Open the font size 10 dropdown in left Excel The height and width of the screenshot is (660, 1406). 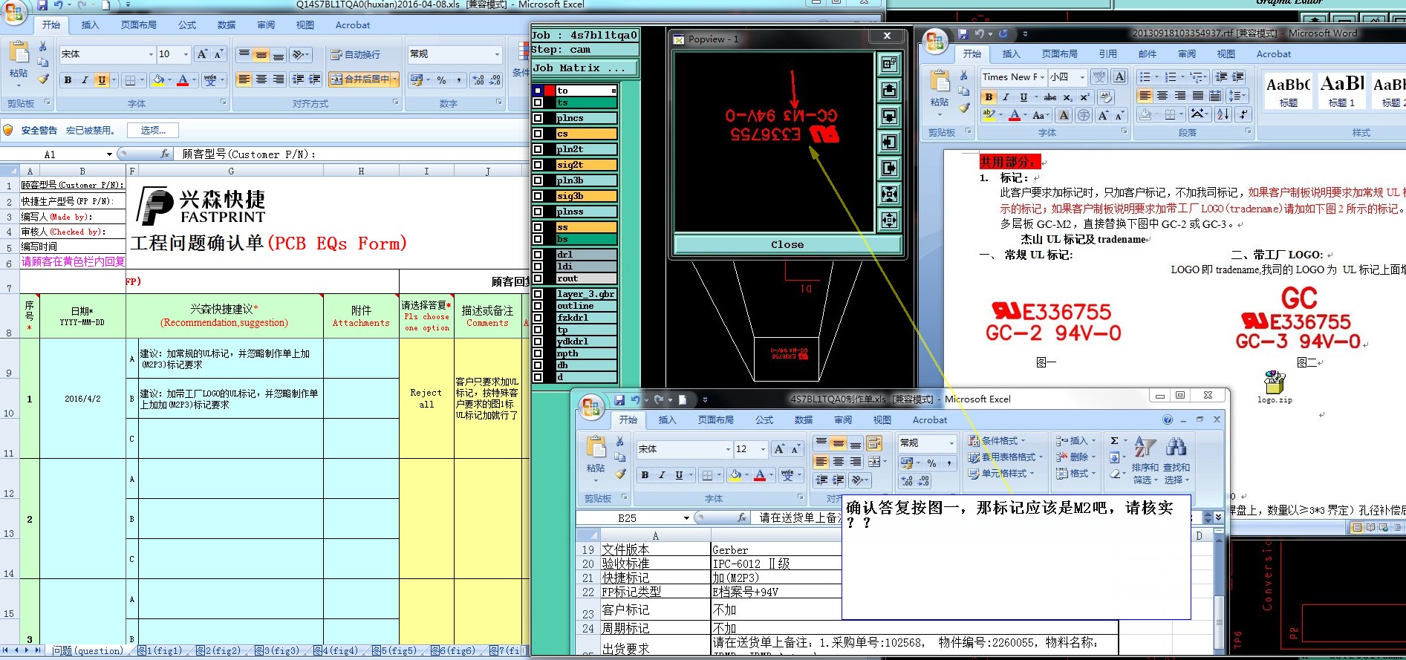pyautogui.click(x=186, y=54)
